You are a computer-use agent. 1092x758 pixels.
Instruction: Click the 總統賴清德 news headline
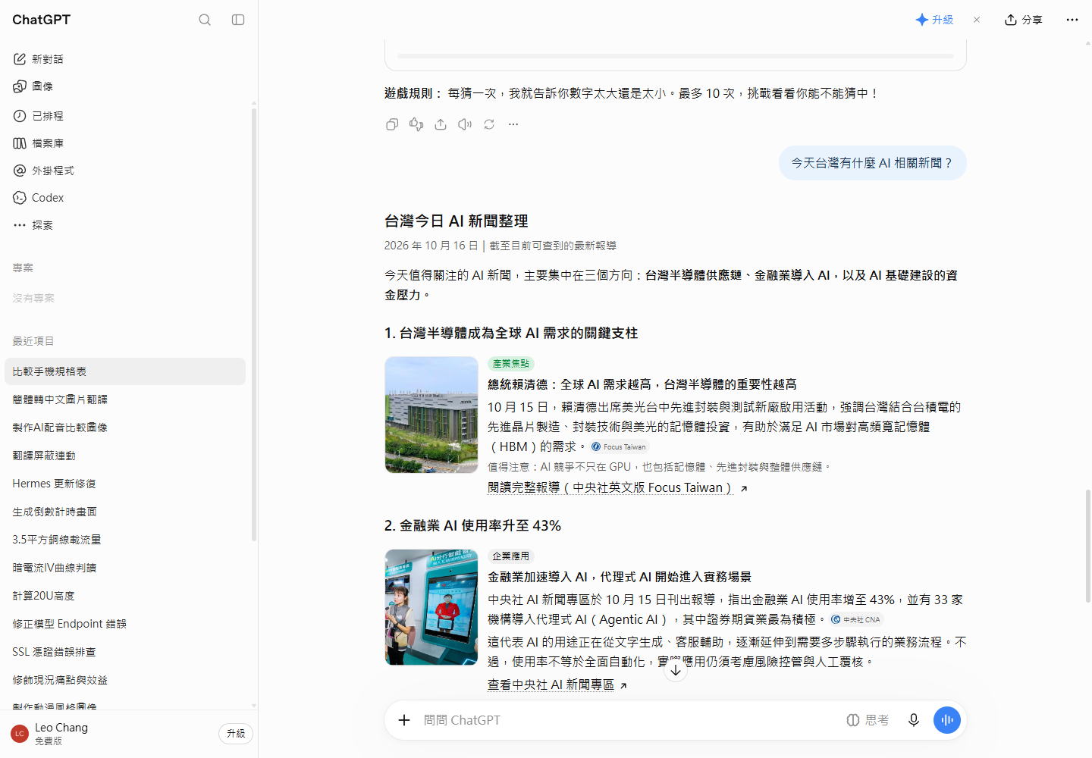(642, 385)
